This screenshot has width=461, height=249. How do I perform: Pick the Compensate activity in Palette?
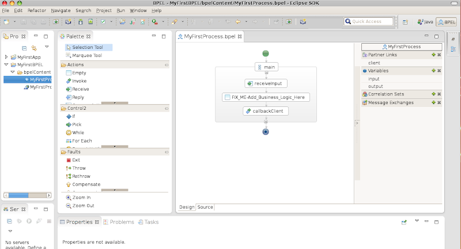[x=83, y=185]
